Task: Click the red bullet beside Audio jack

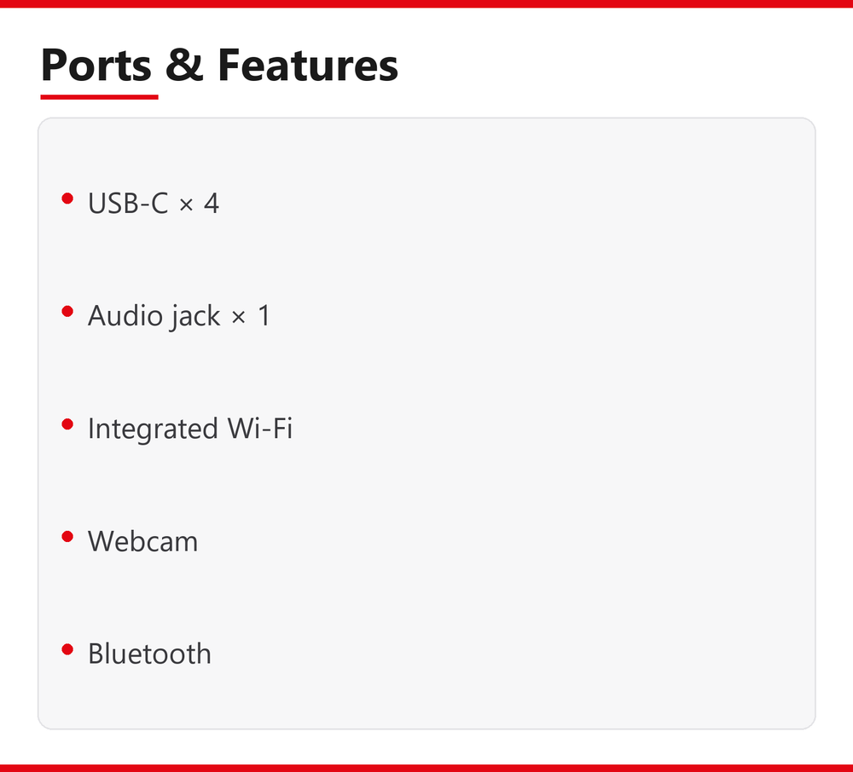Action: (67, 311)
